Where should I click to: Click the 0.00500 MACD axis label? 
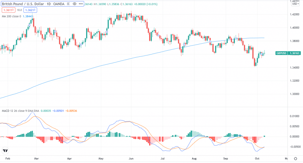tap(294, 126)
